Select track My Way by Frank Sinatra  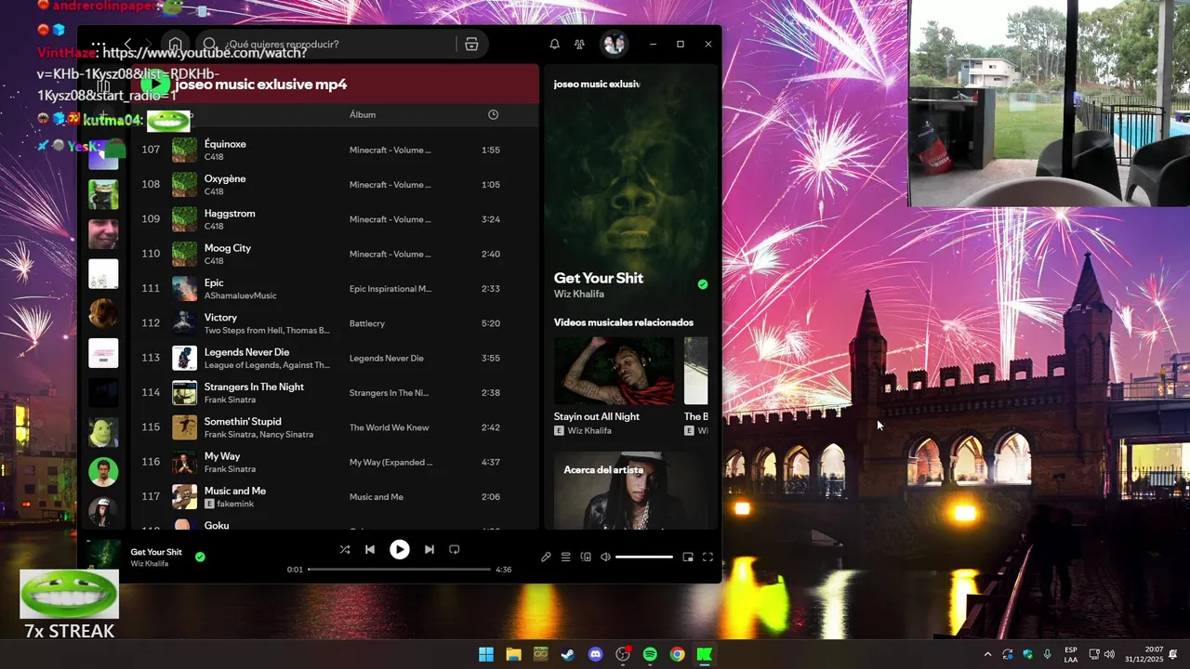point(335,462)
